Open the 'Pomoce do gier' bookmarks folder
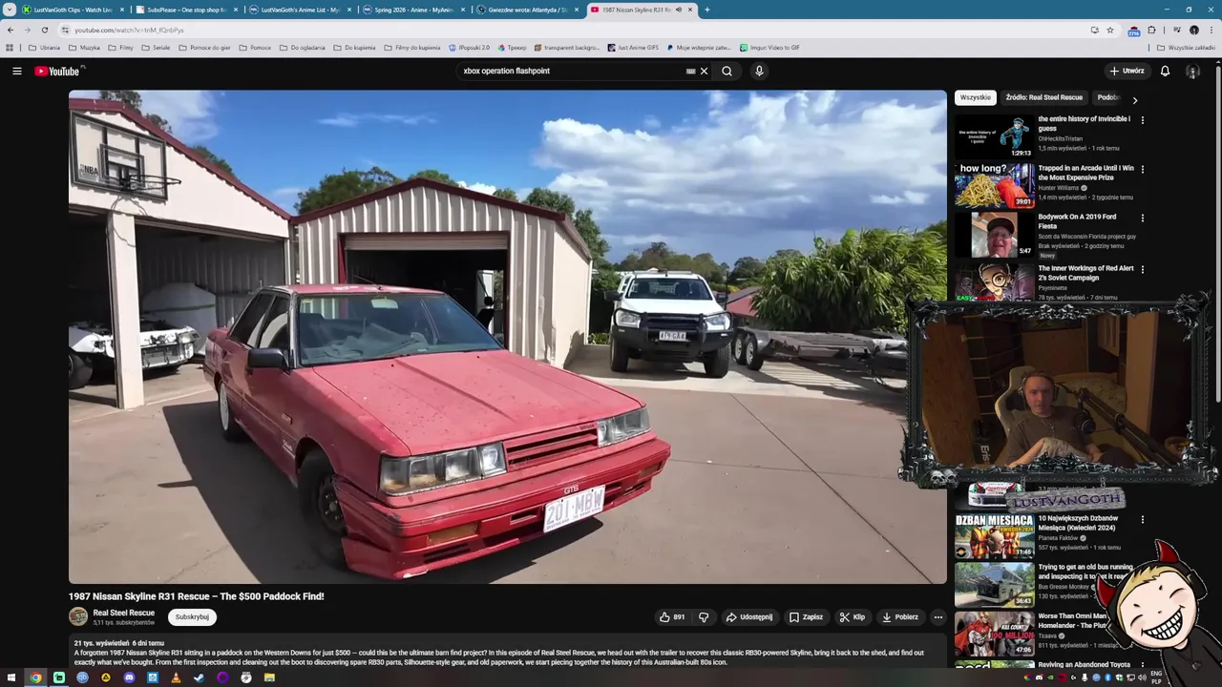Screen dimensions: 1222x687 point(204,47)
